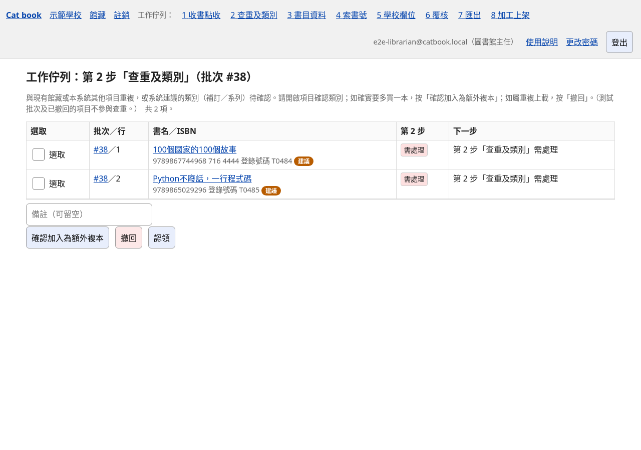
Task: Open the Cat book home link
Action: [x=24, y=15]
